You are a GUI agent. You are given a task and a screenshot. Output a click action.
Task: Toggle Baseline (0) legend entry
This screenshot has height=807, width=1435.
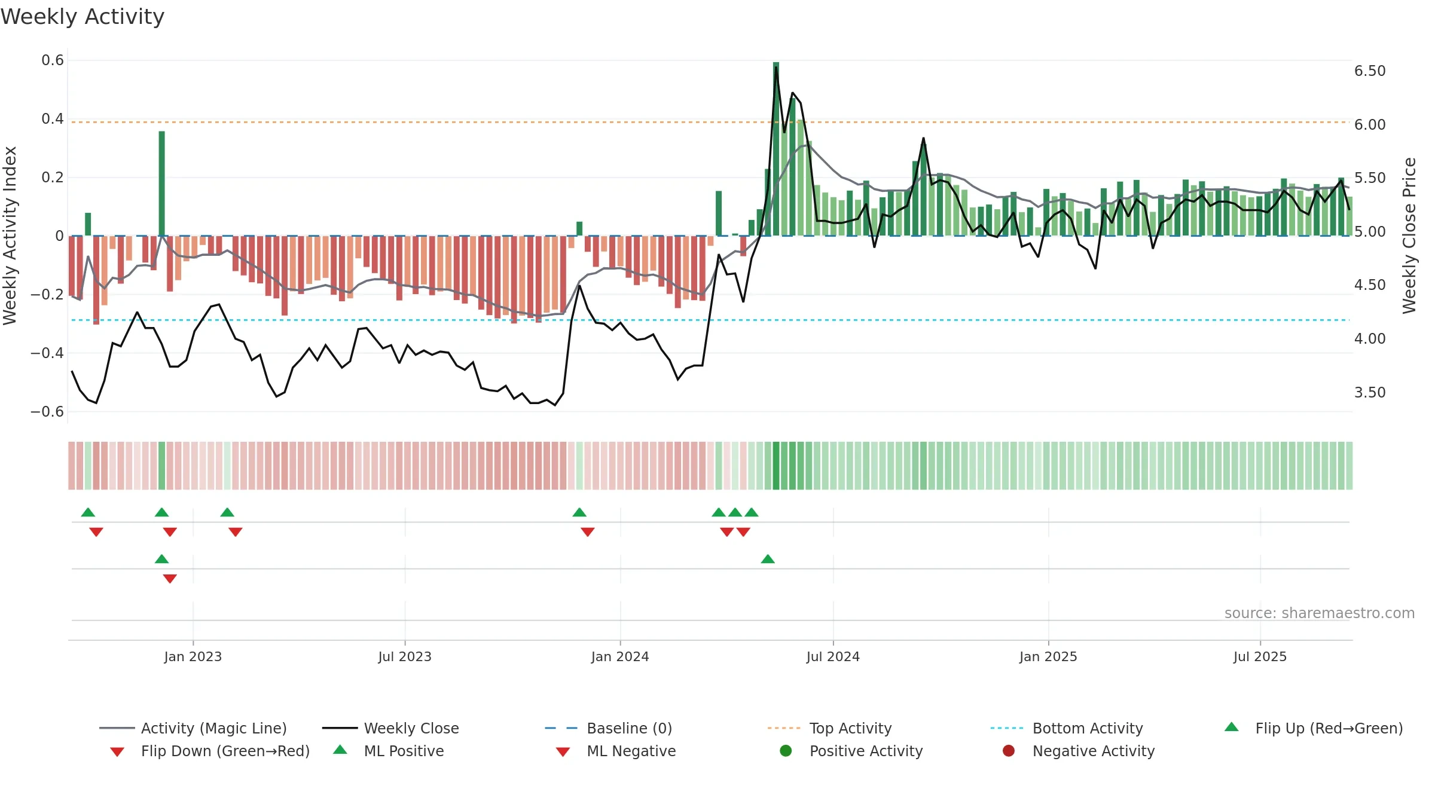tap(609, 728)
